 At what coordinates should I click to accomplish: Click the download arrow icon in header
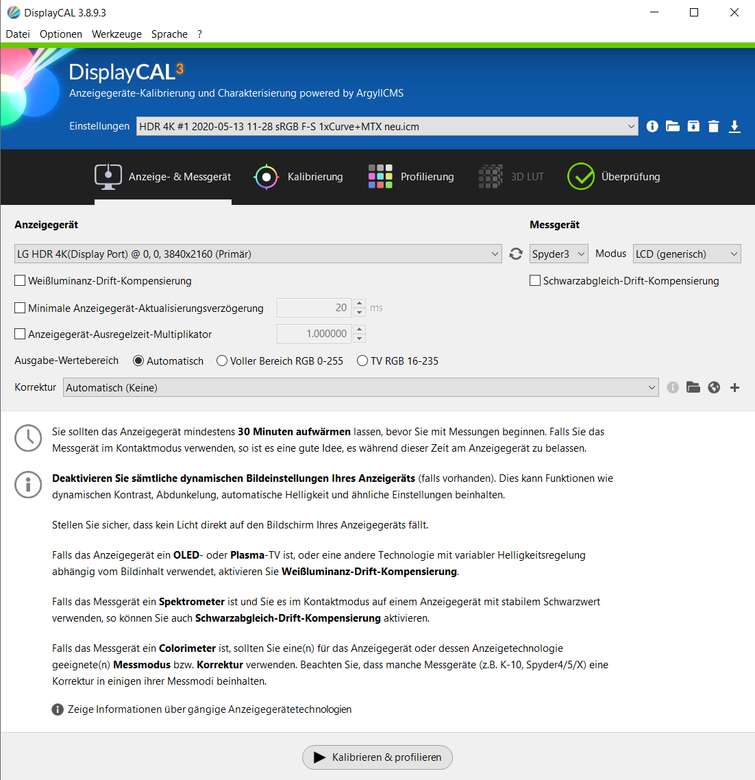[734, 126]
